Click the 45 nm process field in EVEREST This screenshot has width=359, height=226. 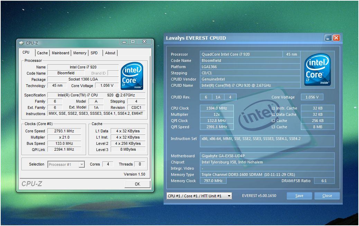292,54
